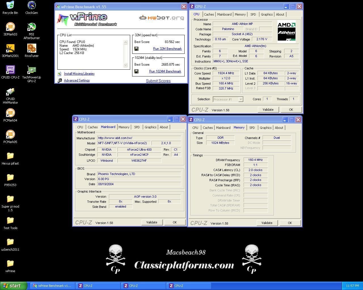Click the CAS# Latency 2.0 clocks value
This screenshot has height=290, width=363.
tap(256, 170)
